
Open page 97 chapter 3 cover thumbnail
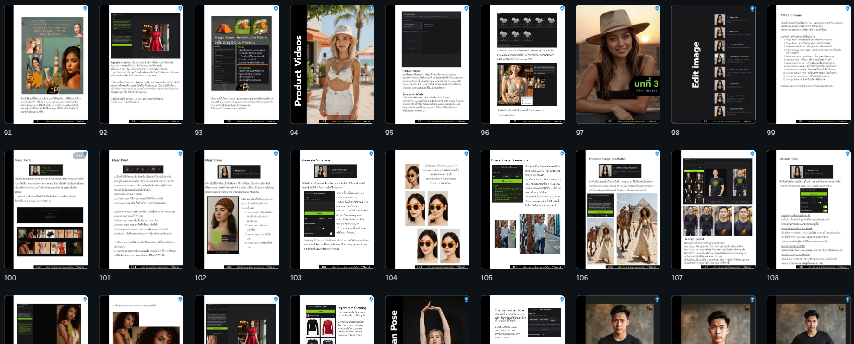pyautogui.click(x=618, y=64)
